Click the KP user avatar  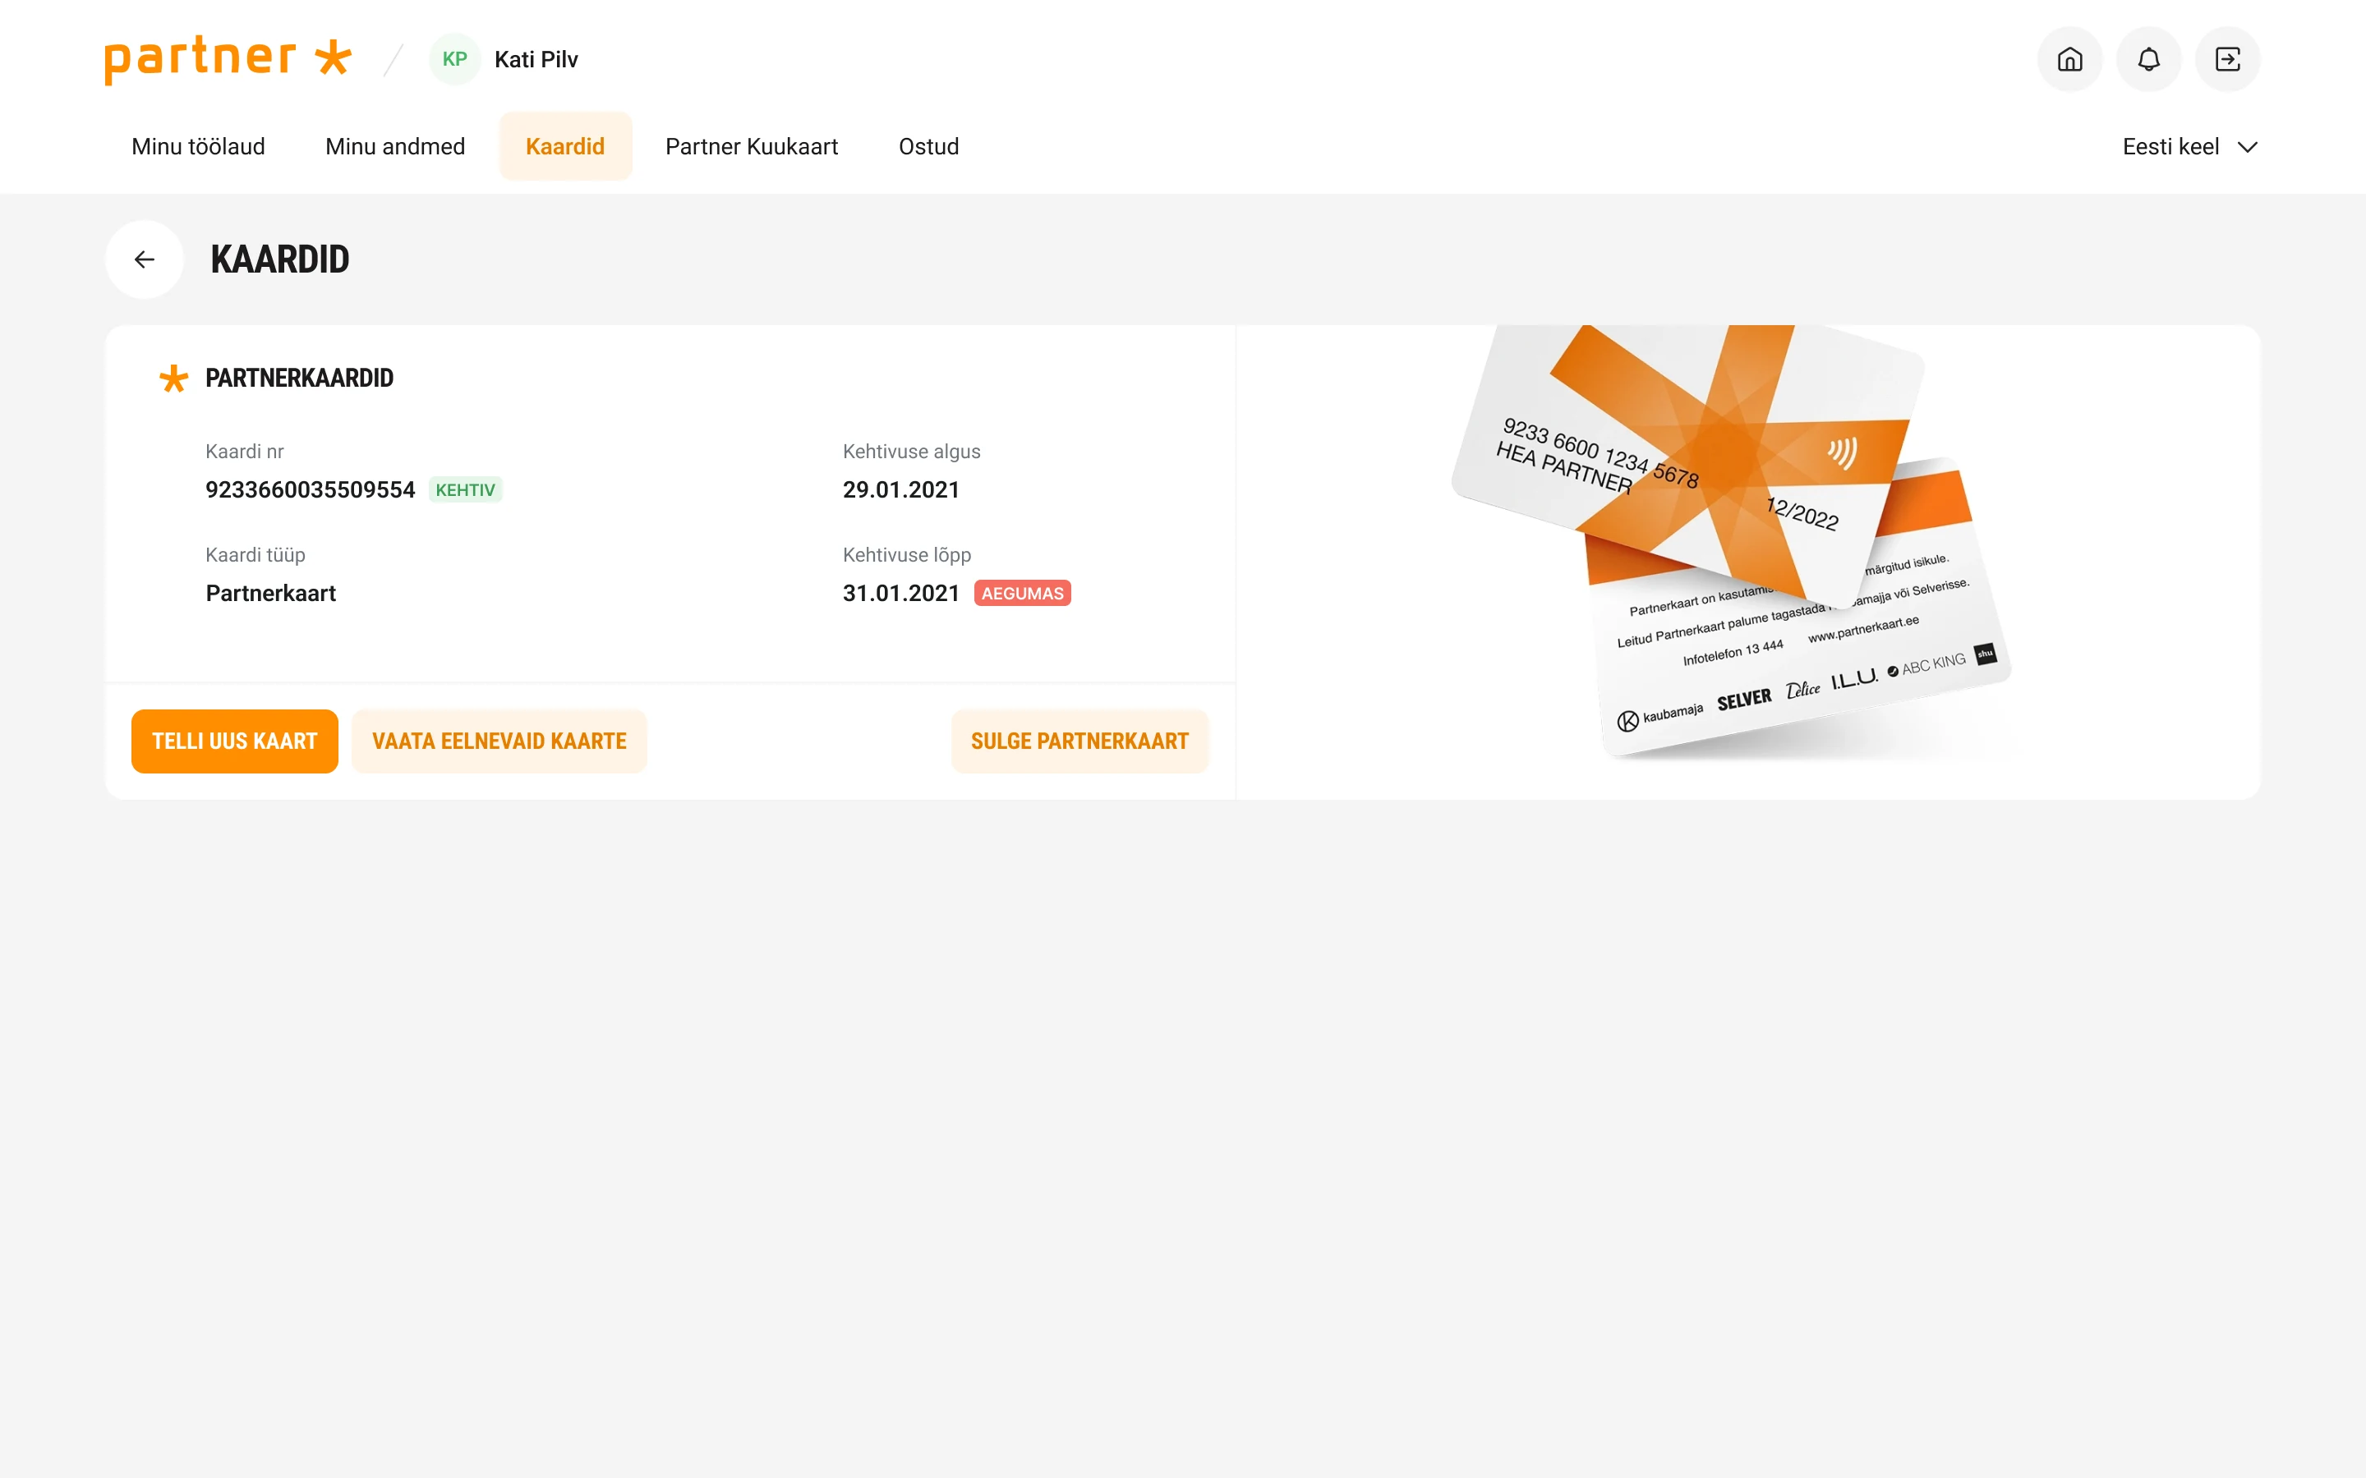454,60
